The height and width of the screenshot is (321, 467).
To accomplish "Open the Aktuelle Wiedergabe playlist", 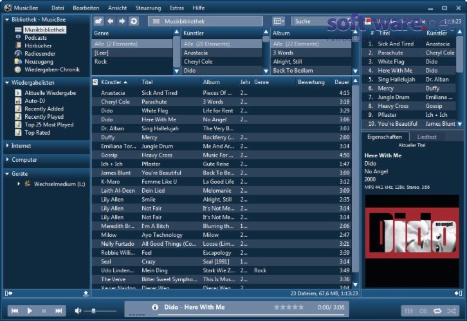I will point(50,92).
